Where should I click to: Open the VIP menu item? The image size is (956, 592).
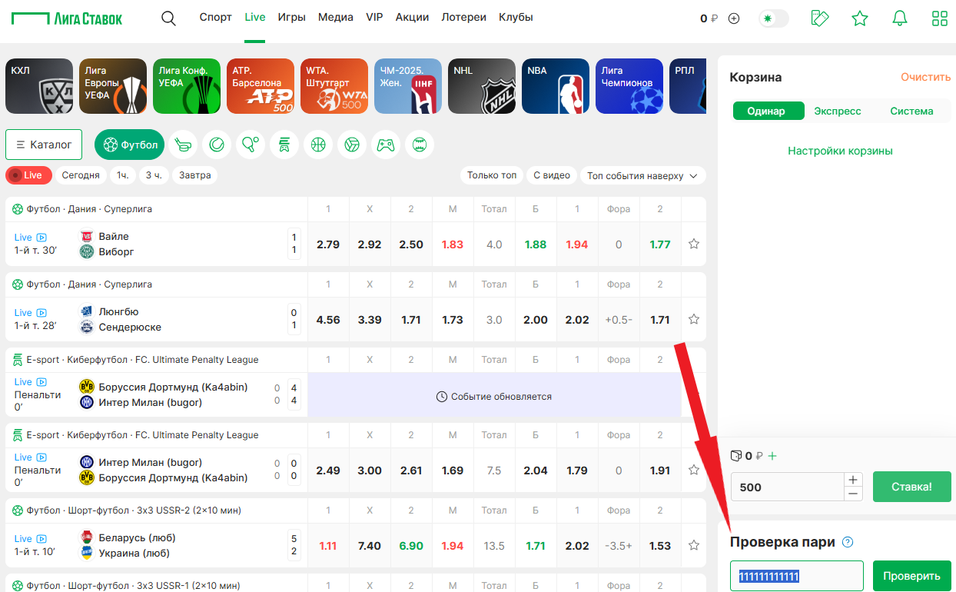(374, 17)
